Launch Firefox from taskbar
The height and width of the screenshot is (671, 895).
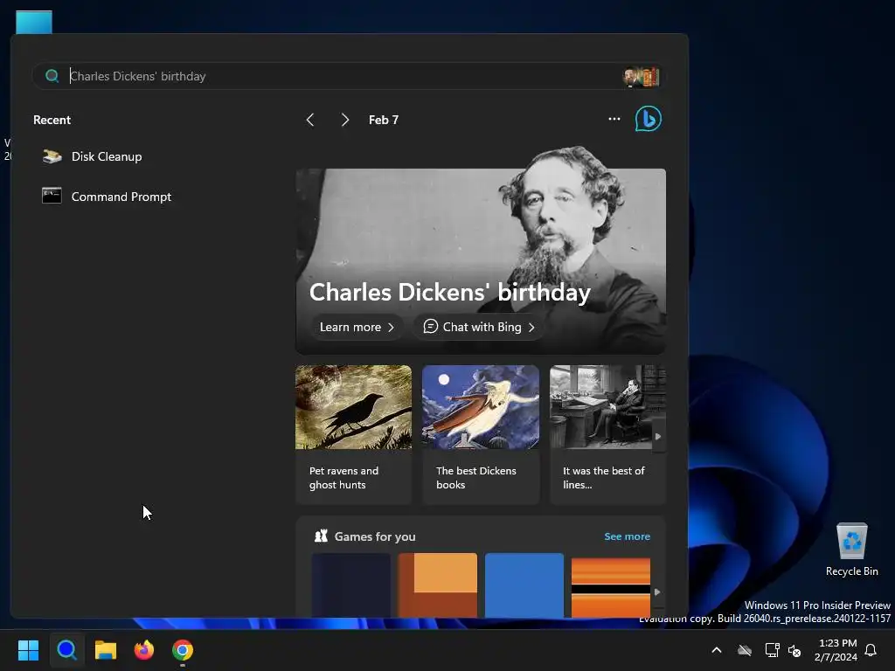(144, 650)
